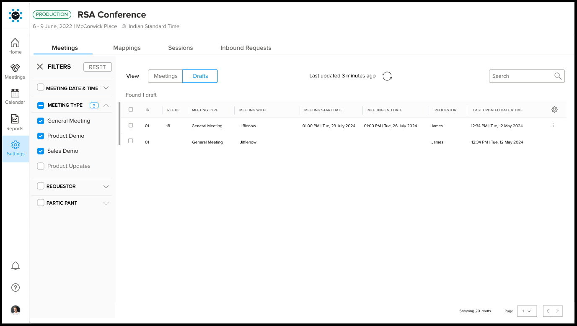This screenshot has width=577, height=326.
Task: Click the RSA Conference title
Action: [112, 15]
